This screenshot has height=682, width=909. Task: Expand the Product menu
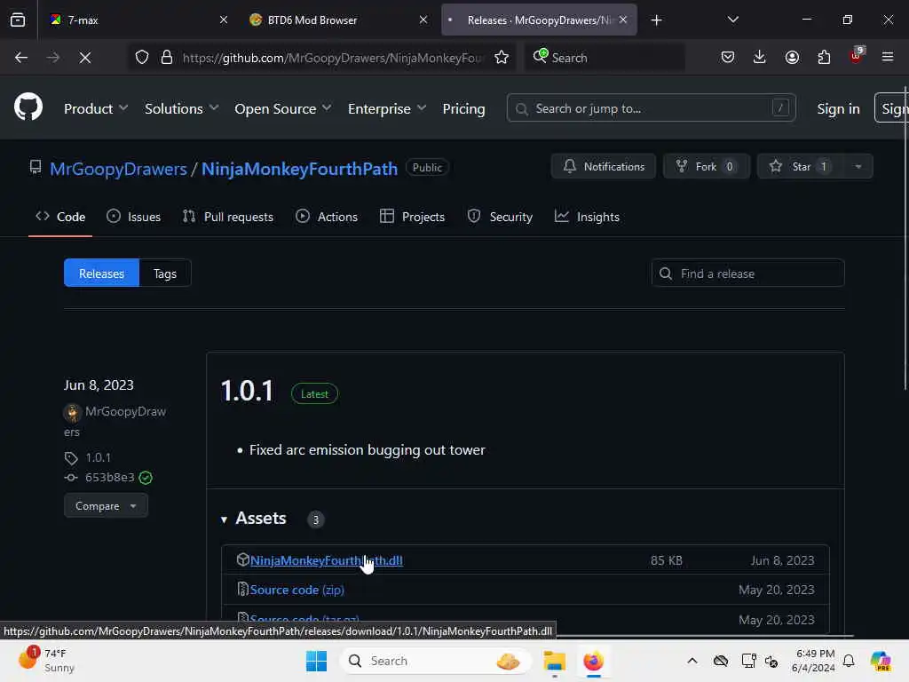coord(96,108)
